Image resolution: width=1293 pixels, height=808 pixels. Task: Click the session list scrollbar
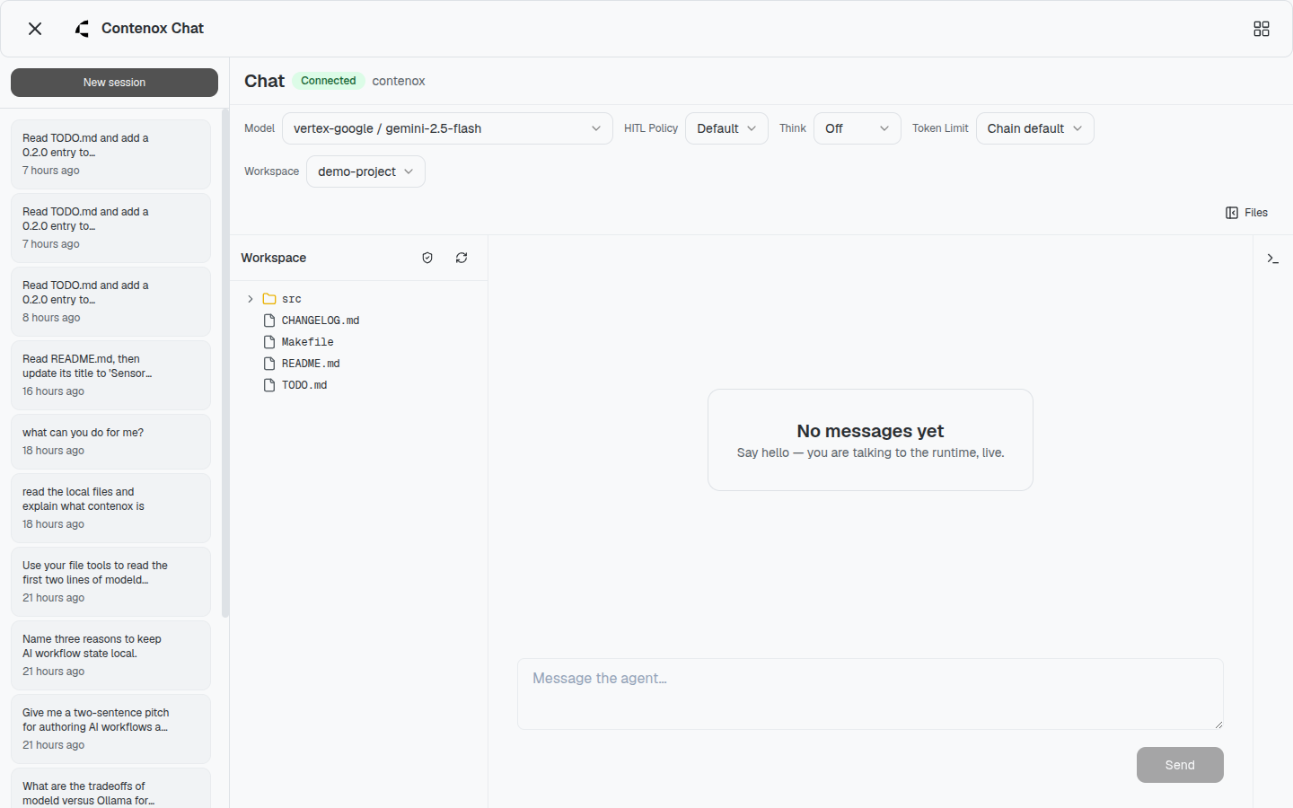[225, 364]
